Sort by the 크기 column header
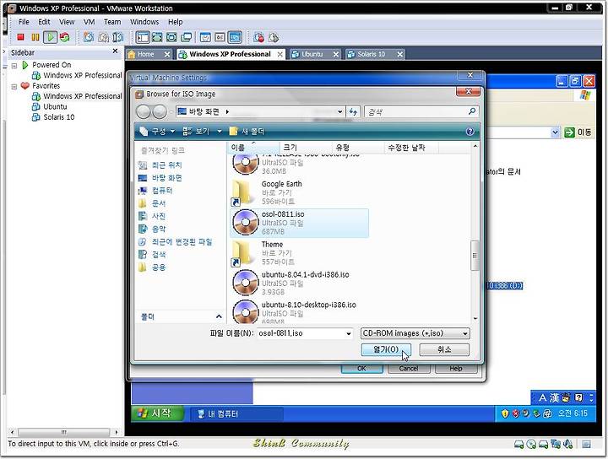Screen dimensions: 608x459 (x=306, y=147)
